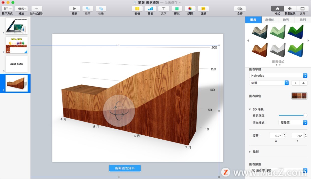Click the 5 月 category label
The width and height of the screenshot is (311, 179).
pos(96,127)
